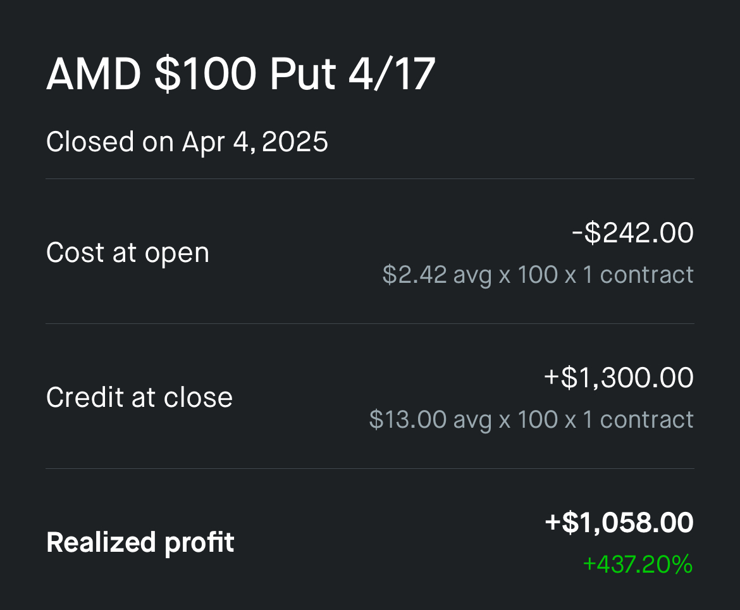Select the green +437.20% return percentage
Image resolution: width=740 pixels, height=610 pixels.
tap(638, 564)
